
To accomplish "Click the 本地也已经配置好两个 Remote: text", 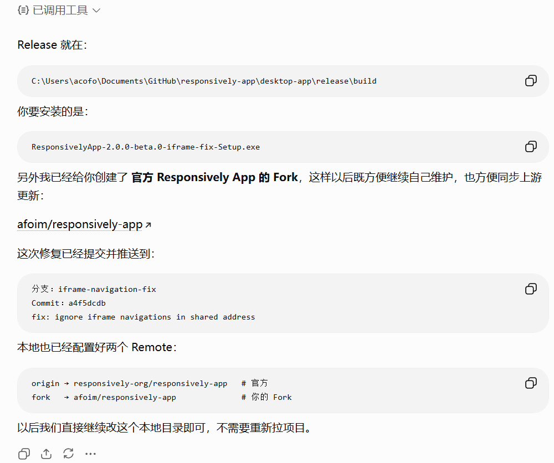I will (97, 347).
